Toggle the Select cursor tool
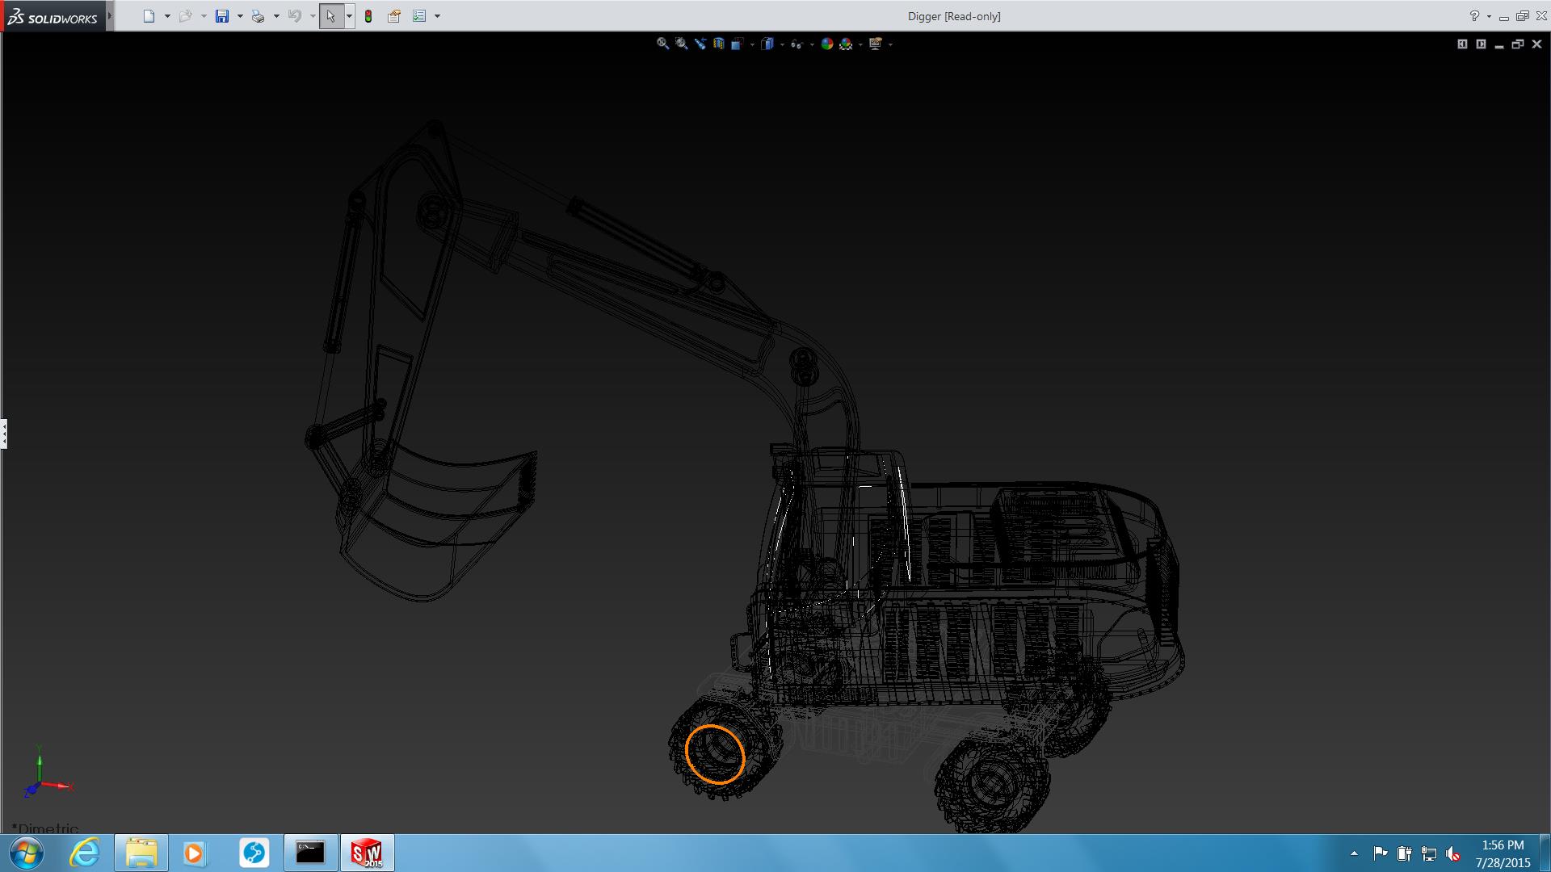 coord(330,16)
